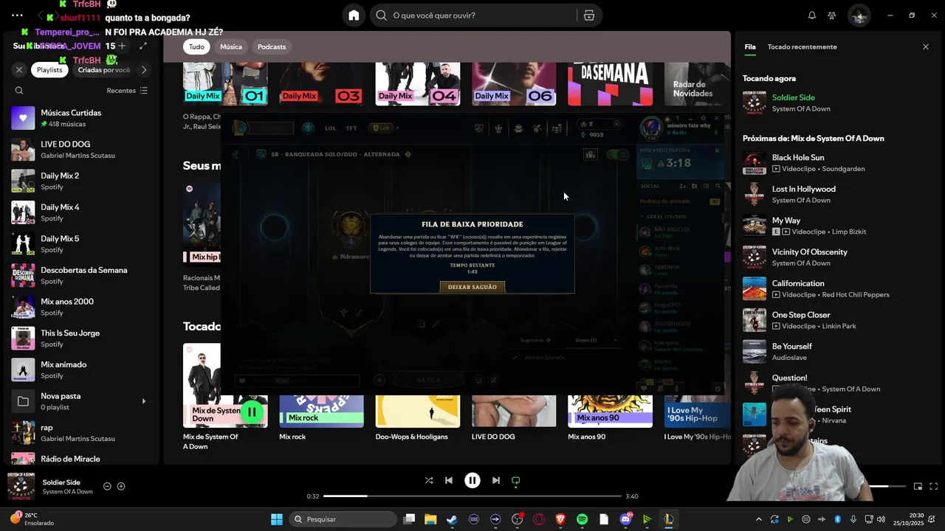The image size is (945, 531).
Task: Open Daily Mix 01 card
Action: coord(225,84)
